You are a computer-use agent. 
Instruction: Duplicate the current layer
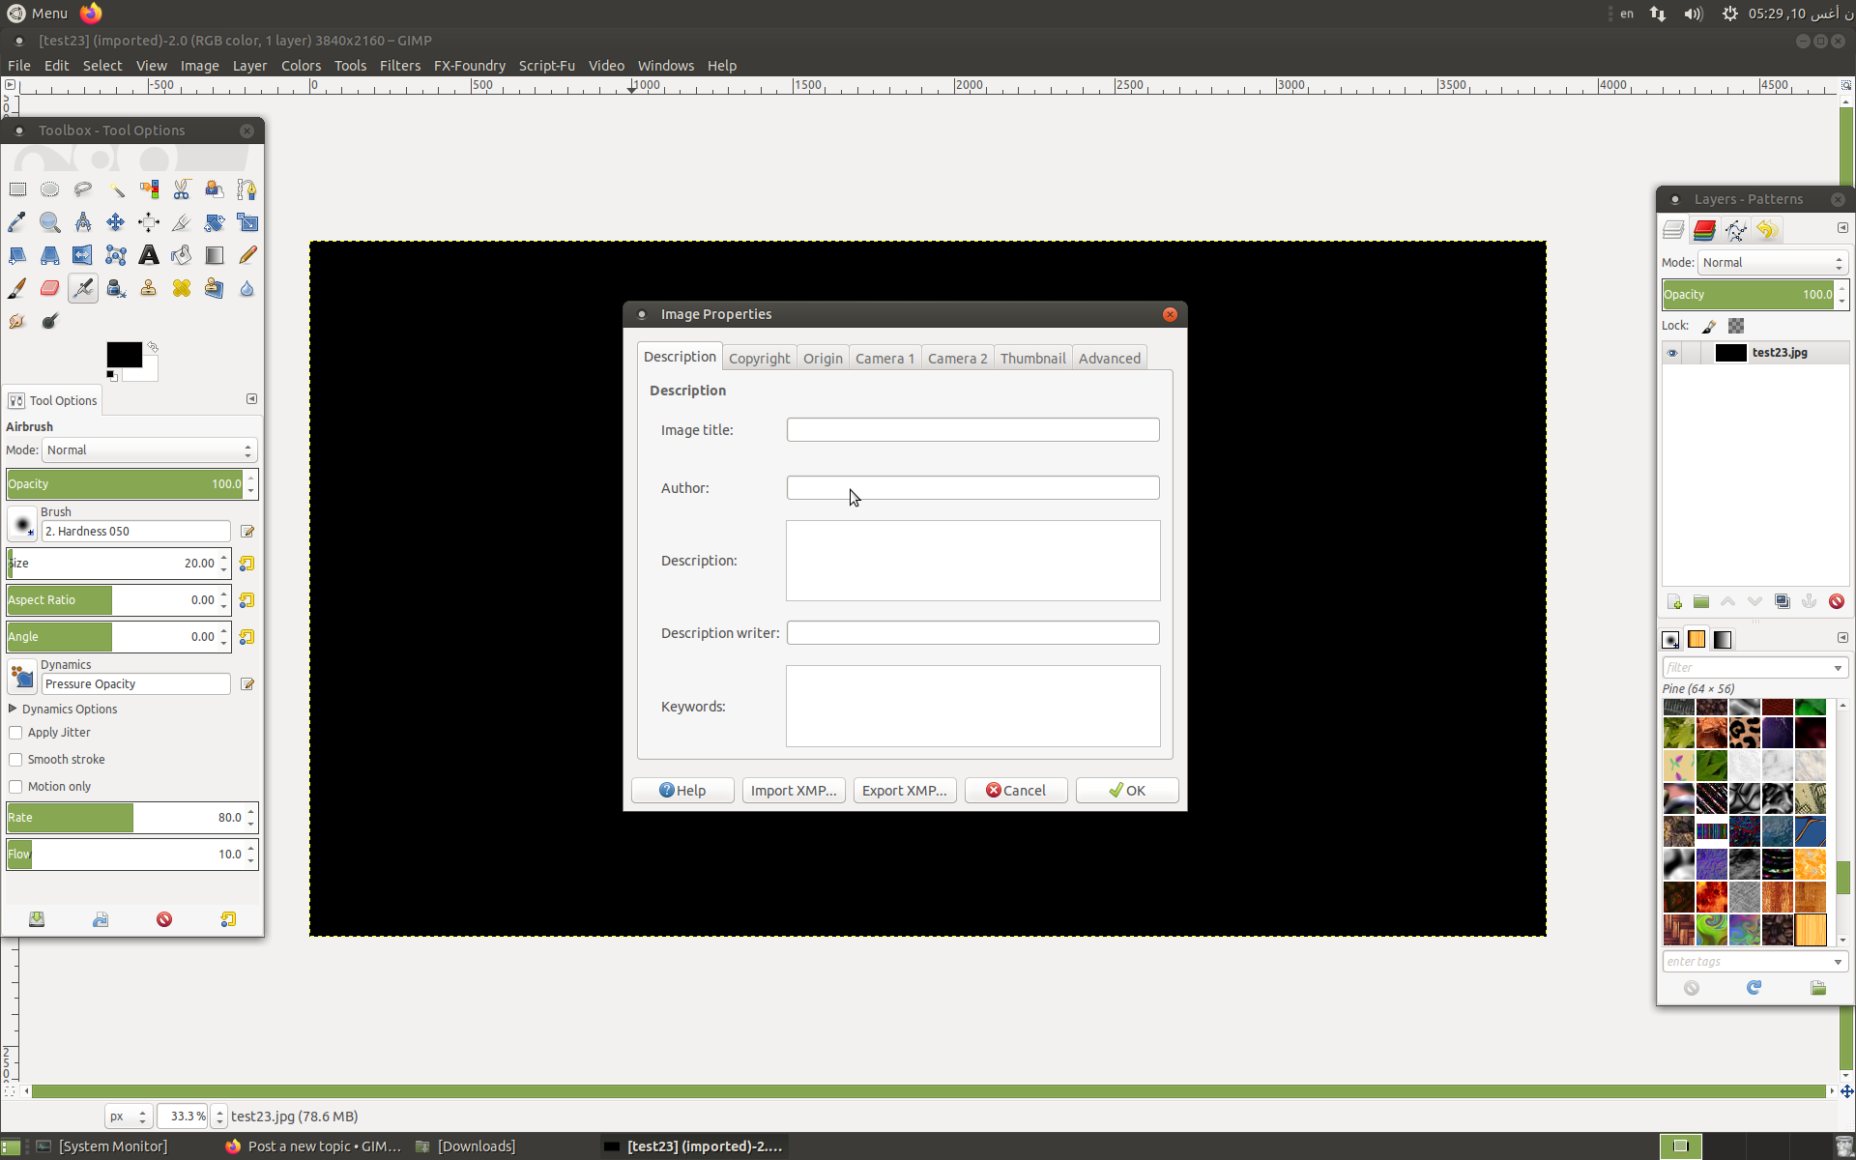[x=1783, y=601]
